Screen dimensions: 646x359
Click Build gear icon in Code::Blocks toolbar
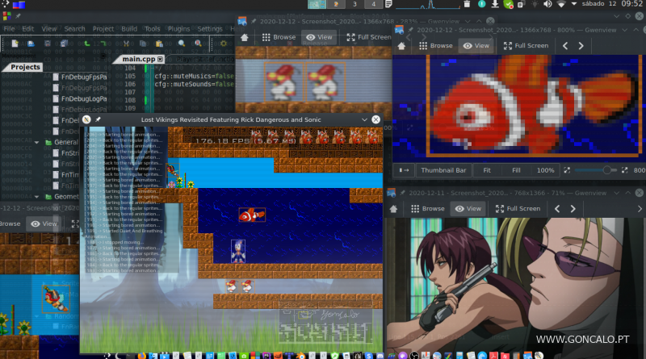point(224,44)
